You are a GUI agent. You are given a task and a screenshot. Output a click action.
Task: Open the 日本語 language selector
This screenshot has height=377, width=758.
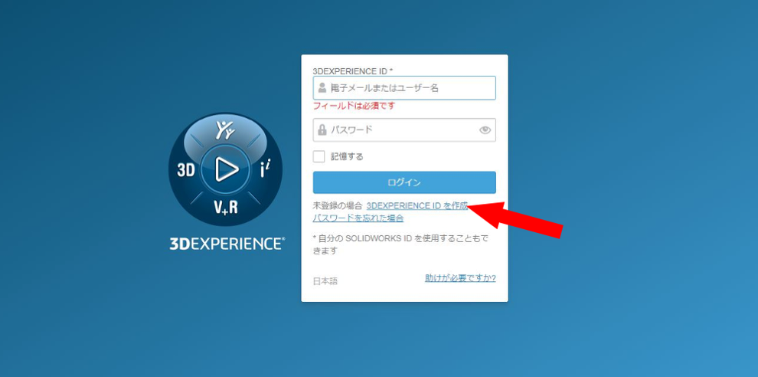click(325, 281)
